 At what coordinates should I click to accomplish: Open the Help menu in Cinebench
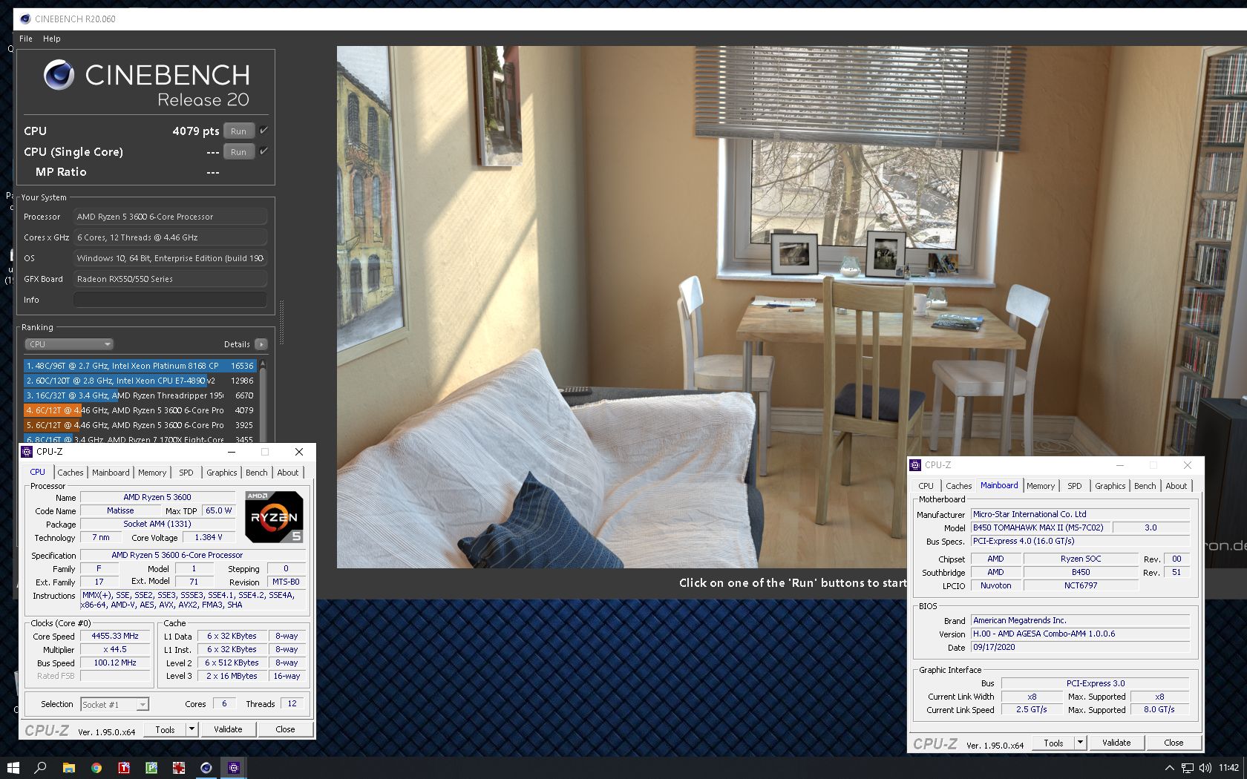click(x=52, y=39)
